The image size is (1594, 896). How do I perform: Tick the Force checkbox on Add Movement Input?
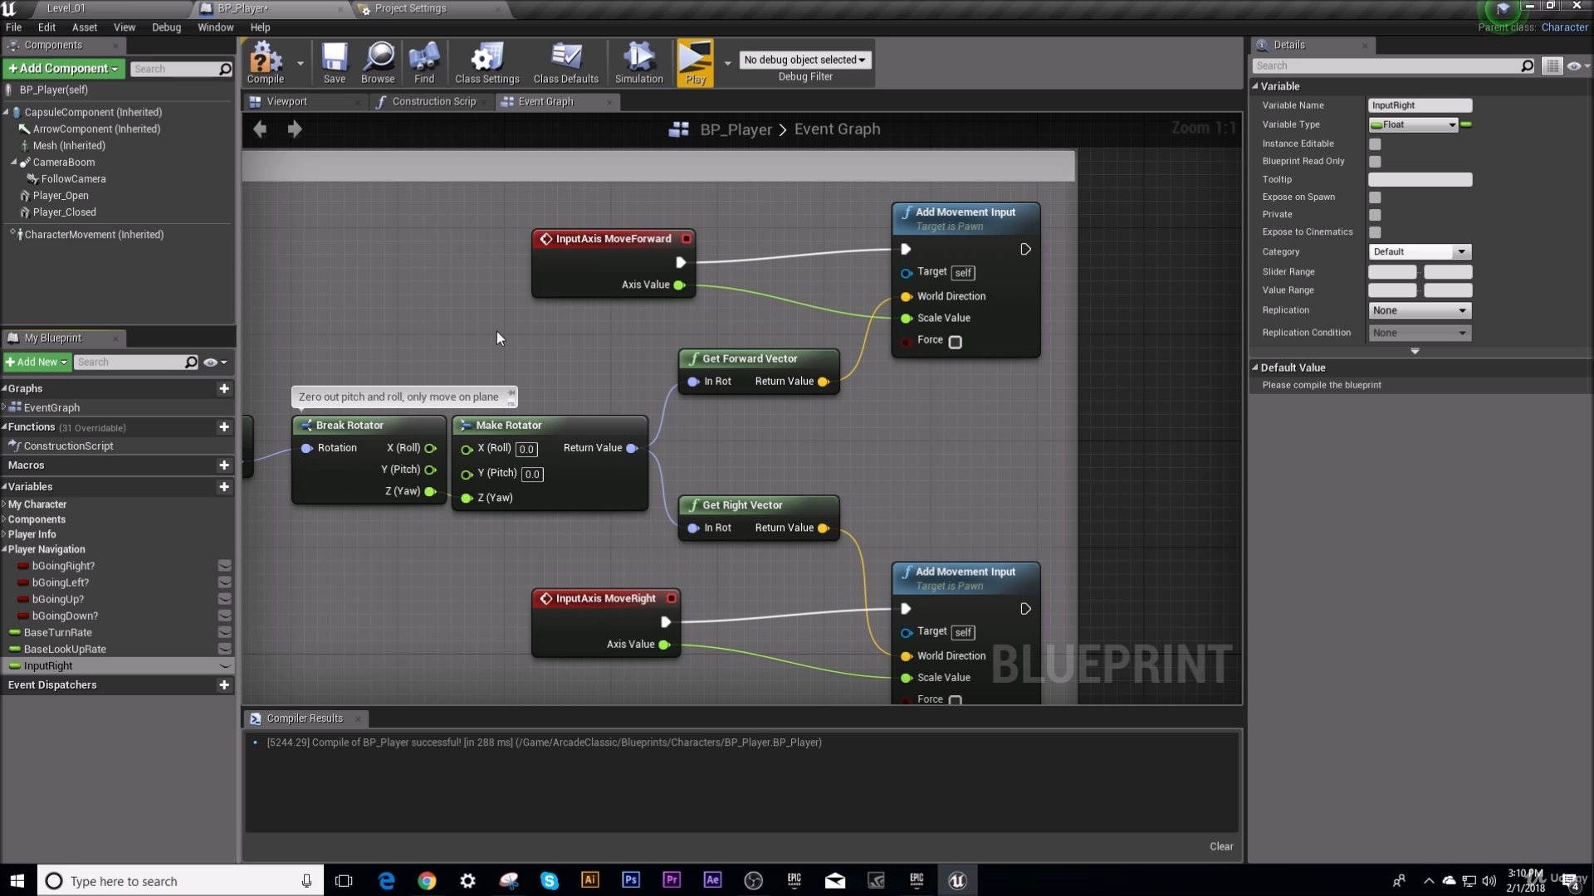click(955, 342)
